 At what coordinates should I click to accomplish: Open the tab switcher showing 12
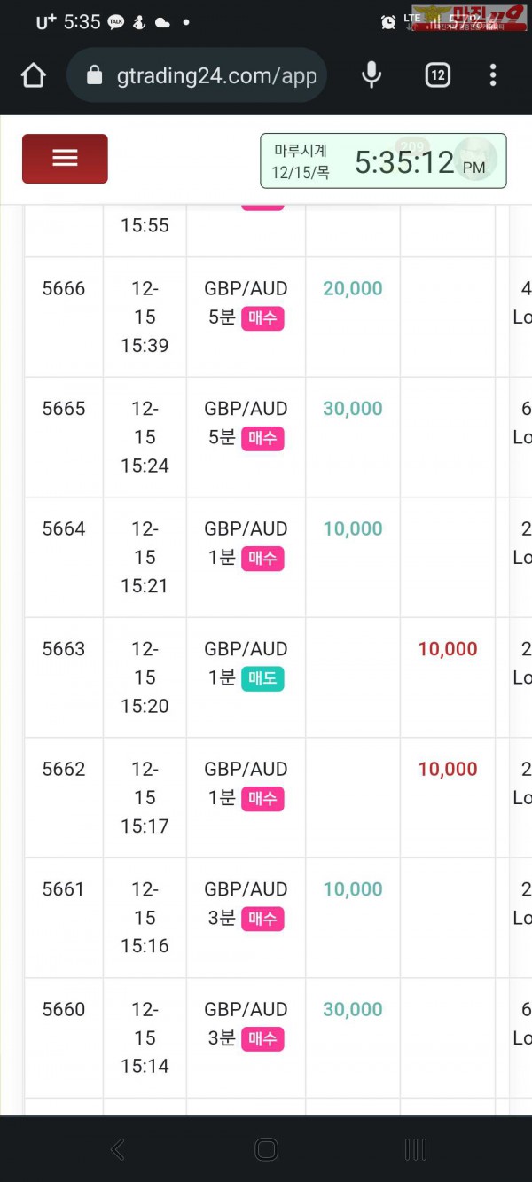pos(437,75)
